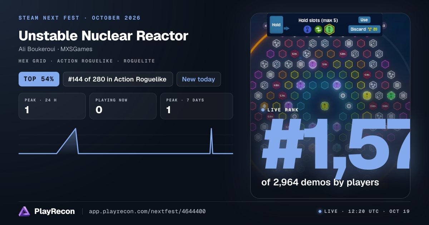This screenshot has height=225, width=429.
Task: Click the Peak 24 H stat card
Action: click(52, 106)
